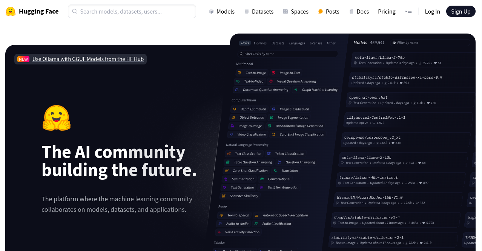The height and width of the screenshot is (251, 482).
Task: Click the Hugging Face logo emoji in navbar
Action: point(11,11)
